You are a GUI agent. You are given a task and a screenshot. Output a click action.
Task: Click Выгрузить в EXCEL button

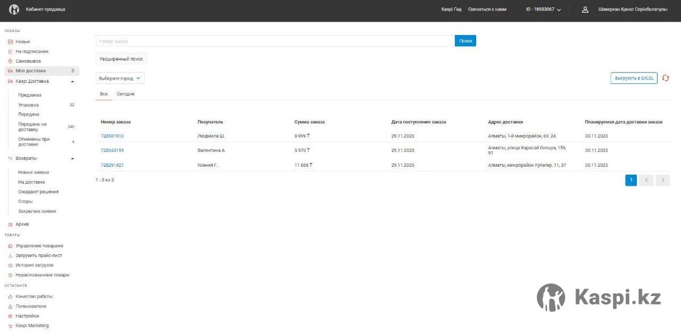click(x=634, y=78)
